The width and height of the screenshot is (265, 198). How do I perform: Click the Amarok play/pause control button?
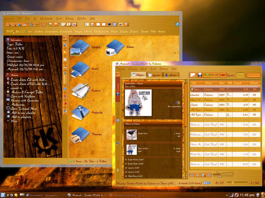point(197,175)
